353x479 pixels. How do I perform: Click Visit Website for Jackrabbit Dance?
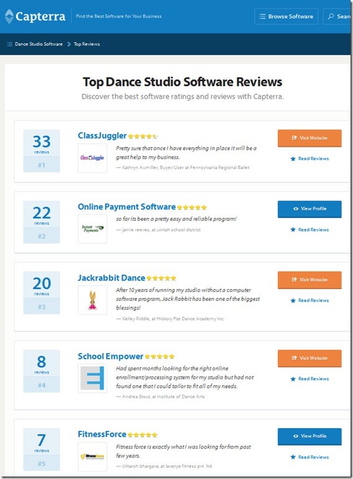310,280
